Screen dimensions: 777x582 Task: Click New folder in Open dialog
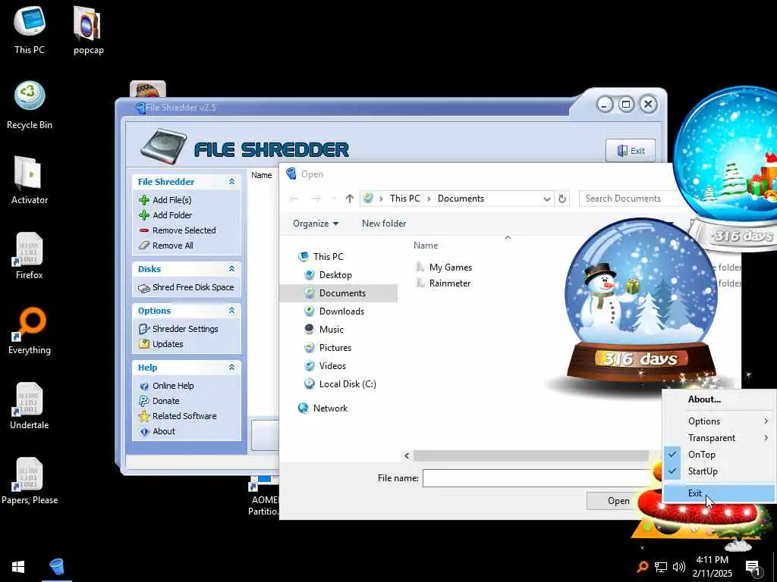pos(384,224)
